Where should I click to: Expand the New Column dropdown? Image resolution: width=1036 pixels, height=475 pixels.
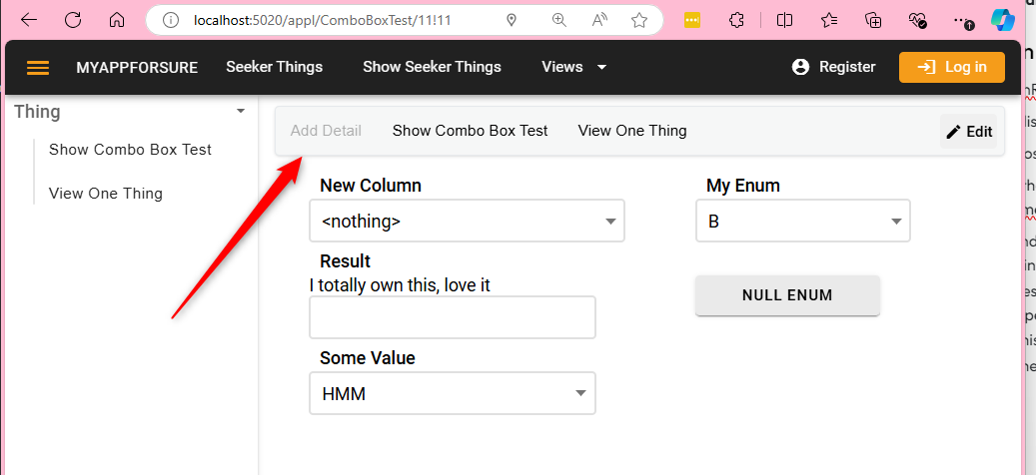point(467,222)
